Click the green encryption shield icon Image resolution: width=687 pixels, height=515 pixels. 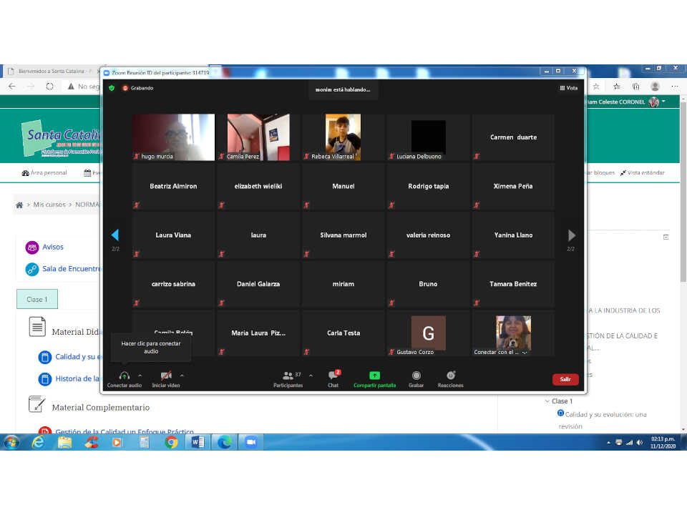click(112, 88)
